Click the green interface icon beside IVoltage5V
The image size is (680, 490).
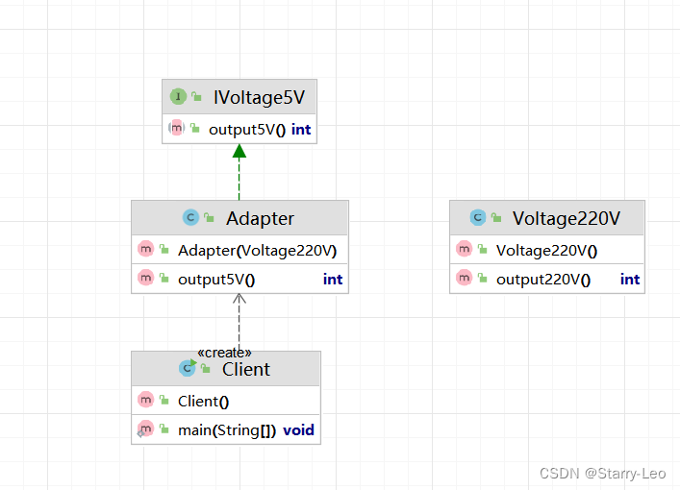(178, 97)
